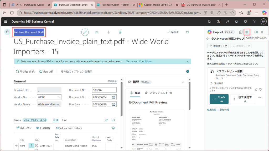Viewport: 269px width, 151px height.
Task: Return to the Copilot task list arrow
Action: 208,39
